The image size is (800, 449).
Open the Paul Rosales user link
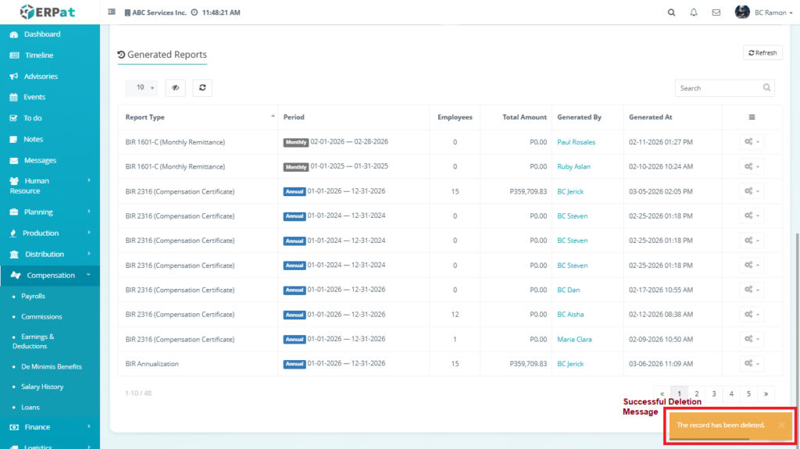(x=576, y=142)
